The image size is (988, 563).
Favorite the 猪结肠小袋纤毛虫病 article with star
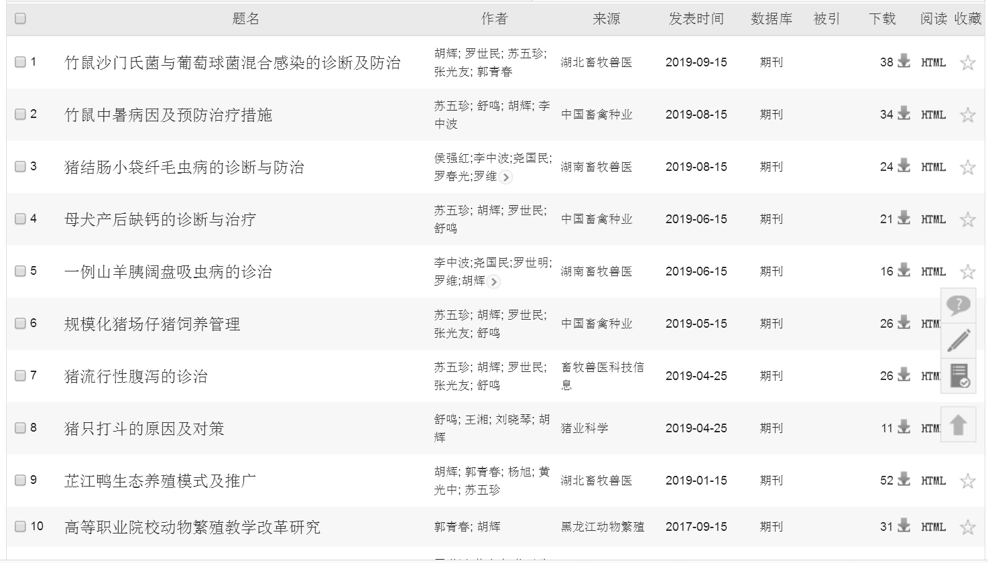967,167
